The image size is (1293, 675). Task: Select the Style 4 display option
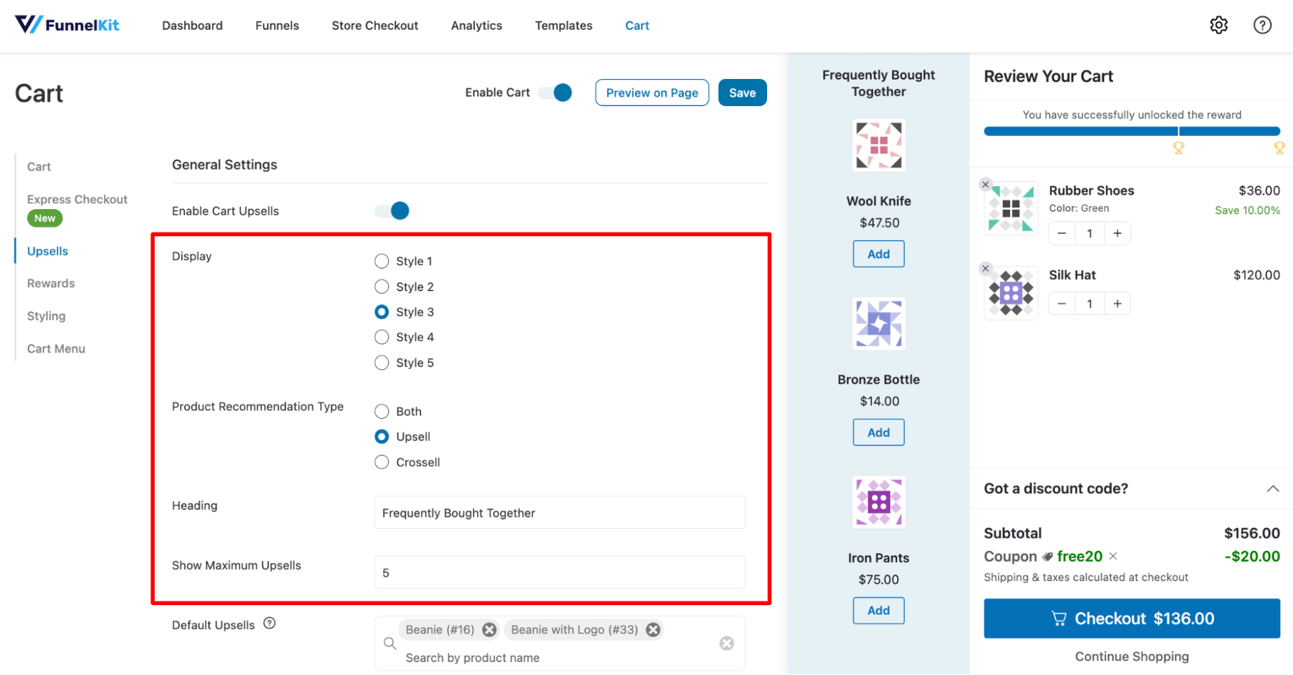(x=382, y=337)
